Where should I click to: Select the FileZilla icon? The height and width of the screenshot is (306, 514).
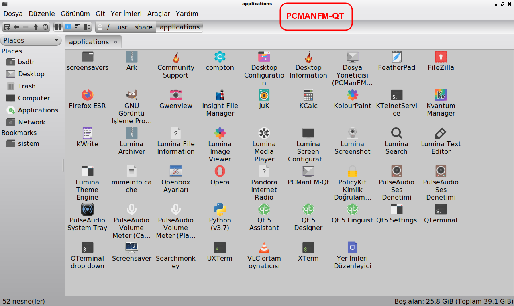(x=441, y=57)
